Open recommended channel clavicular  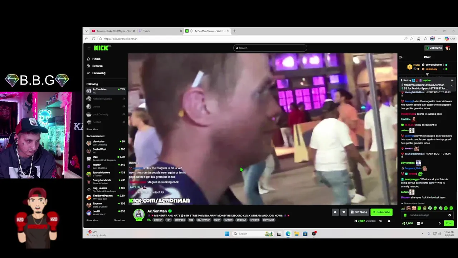pos(106,143)
